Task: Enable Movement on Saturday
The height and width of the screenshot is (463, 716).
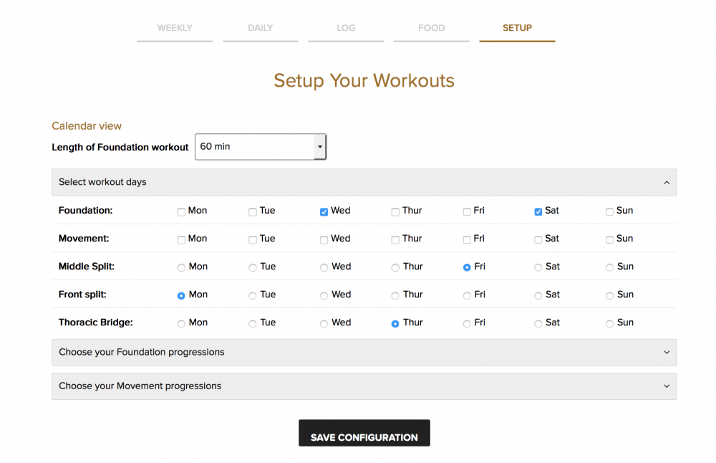Action: coord(538,239)
